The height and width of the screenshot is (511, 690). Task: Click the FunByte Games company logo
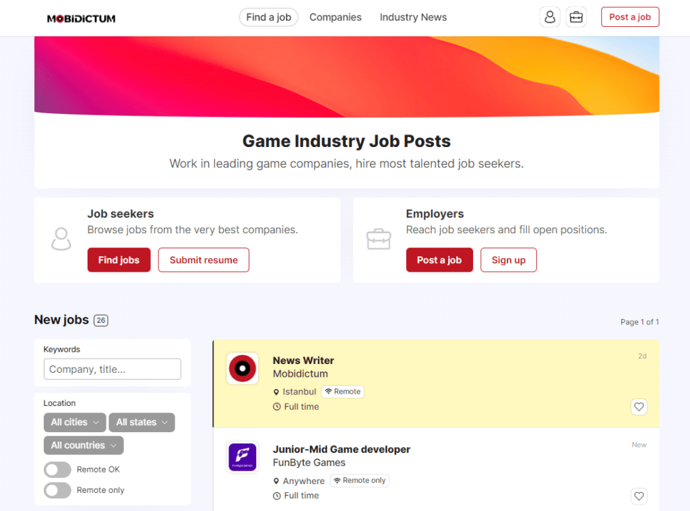242,457
